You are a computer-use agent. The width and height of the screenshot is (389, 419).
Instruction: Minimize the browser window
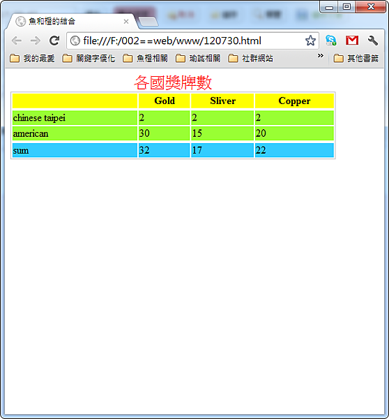point(329,7)
